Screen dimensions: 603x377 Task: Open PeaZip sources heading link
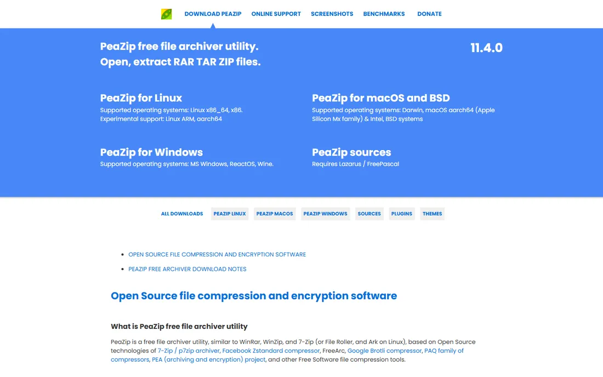(351, 152)
